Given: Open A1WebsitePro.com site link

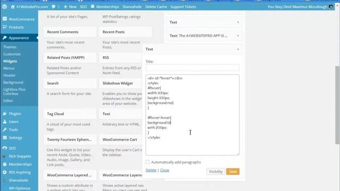Looking at the screenshot, I should click(32, 7).
